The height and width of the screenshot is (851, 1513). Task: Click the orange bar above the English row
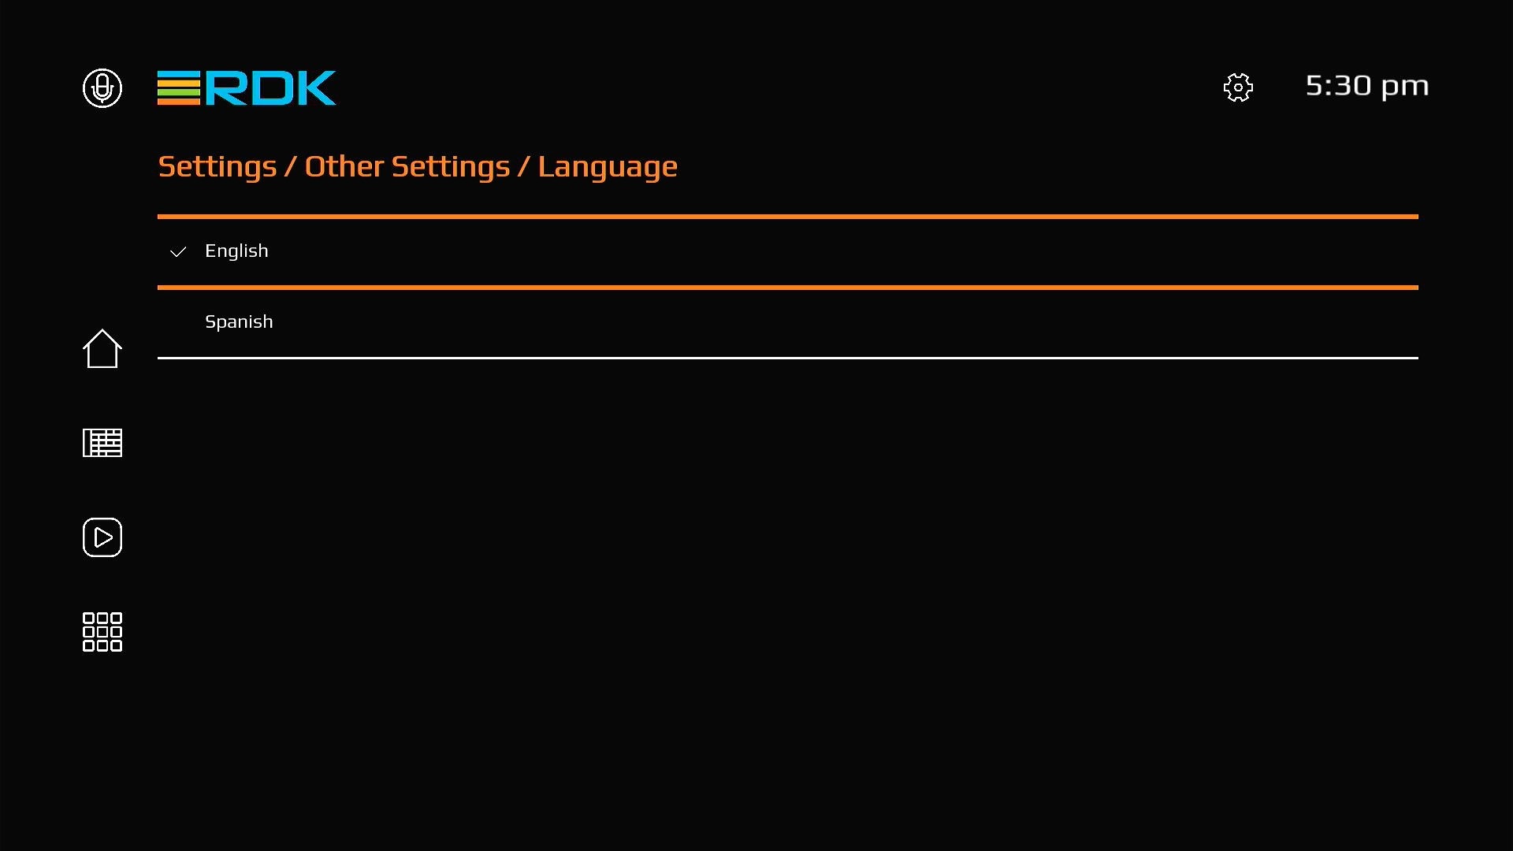pyautogui.click(x=788, y=217)
